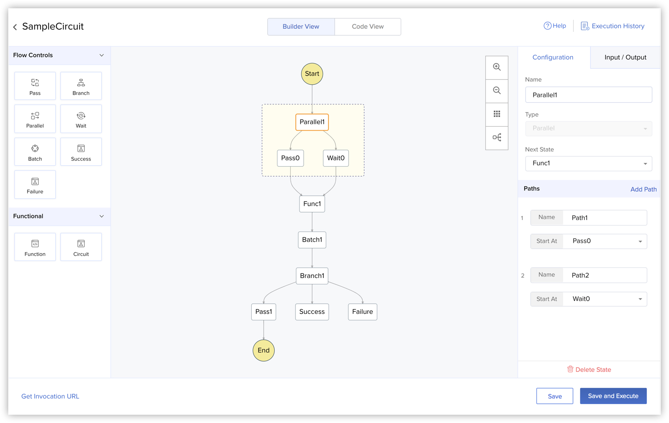The width and height of the screenshot is (669, 423).
Task: Open the Next State dropdown showing Func1
Action: [x=588, y=163]
